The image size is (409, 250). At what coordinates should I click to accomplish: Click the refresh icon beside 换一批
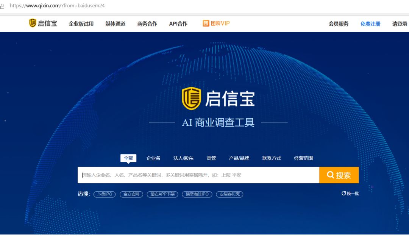[344, 194]
